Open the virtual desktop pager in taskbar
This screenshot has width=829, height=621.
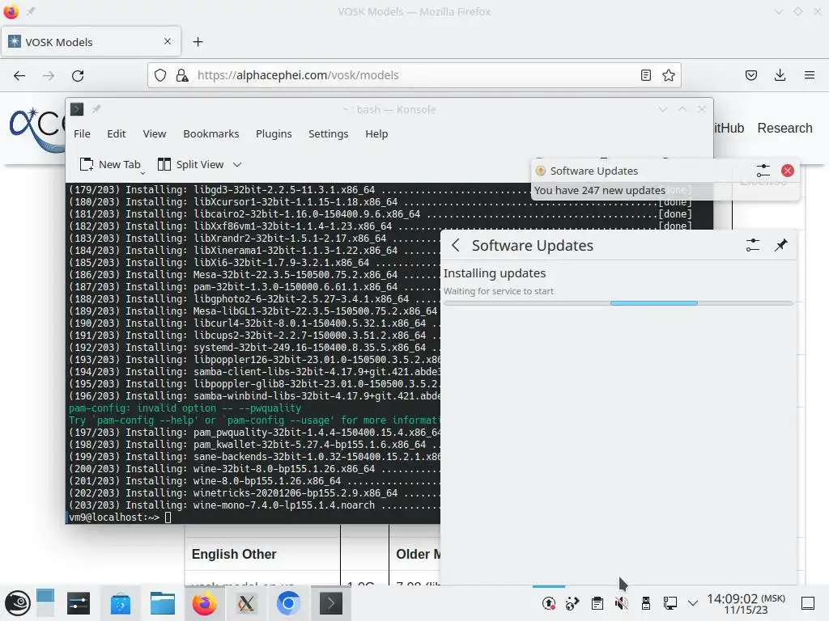[45, 603]
